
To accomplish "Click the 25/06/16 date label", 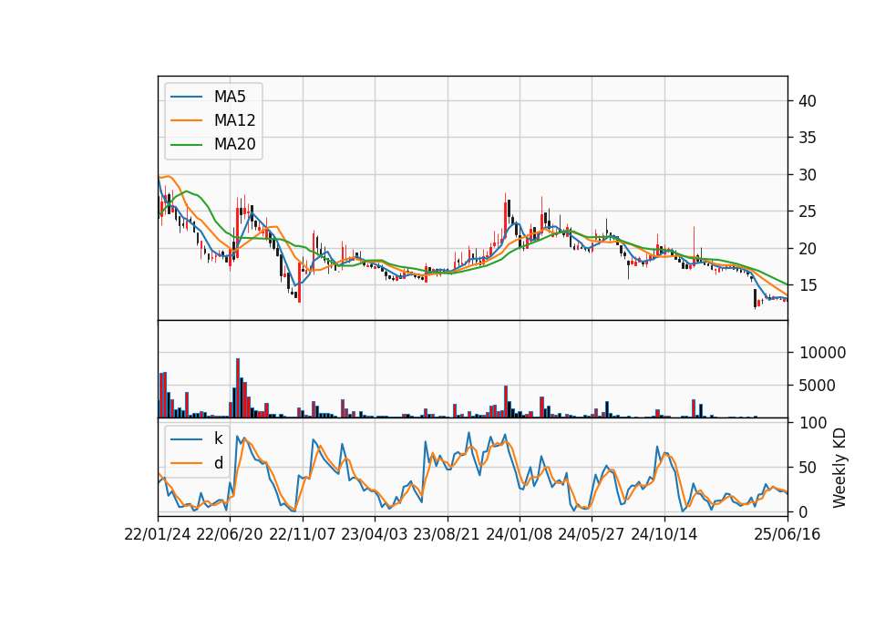I will [x=787, y=534].
